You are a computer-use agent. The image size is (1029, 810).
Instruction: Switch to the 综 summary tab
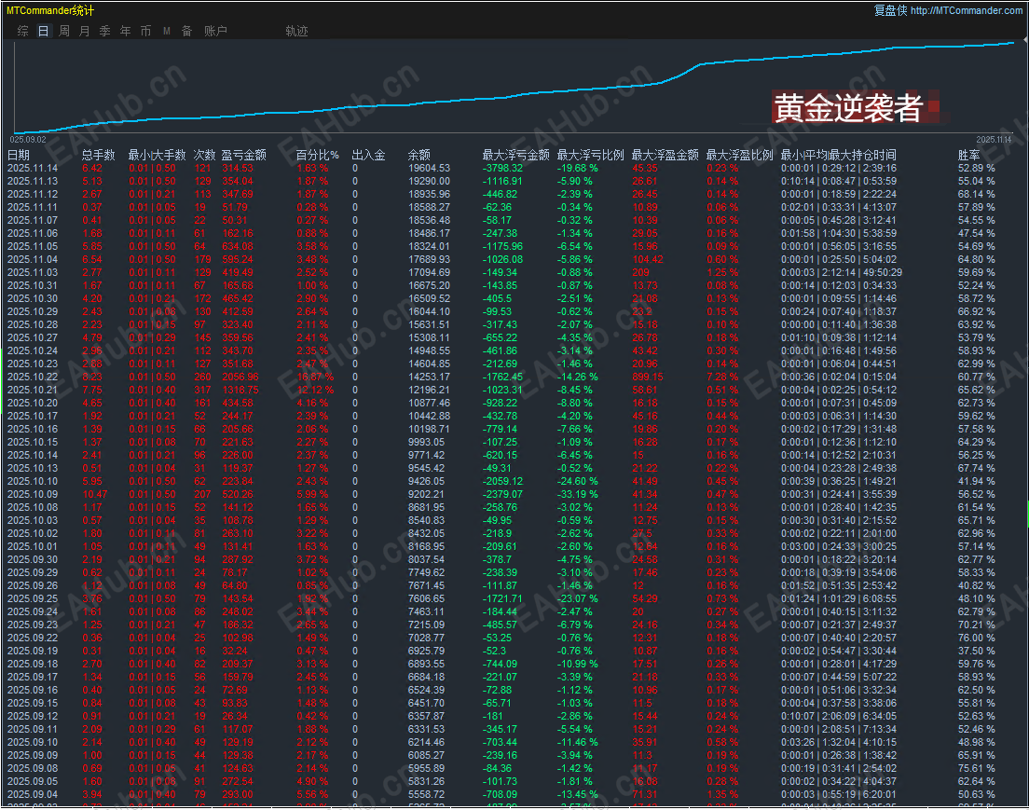[23, 31]
